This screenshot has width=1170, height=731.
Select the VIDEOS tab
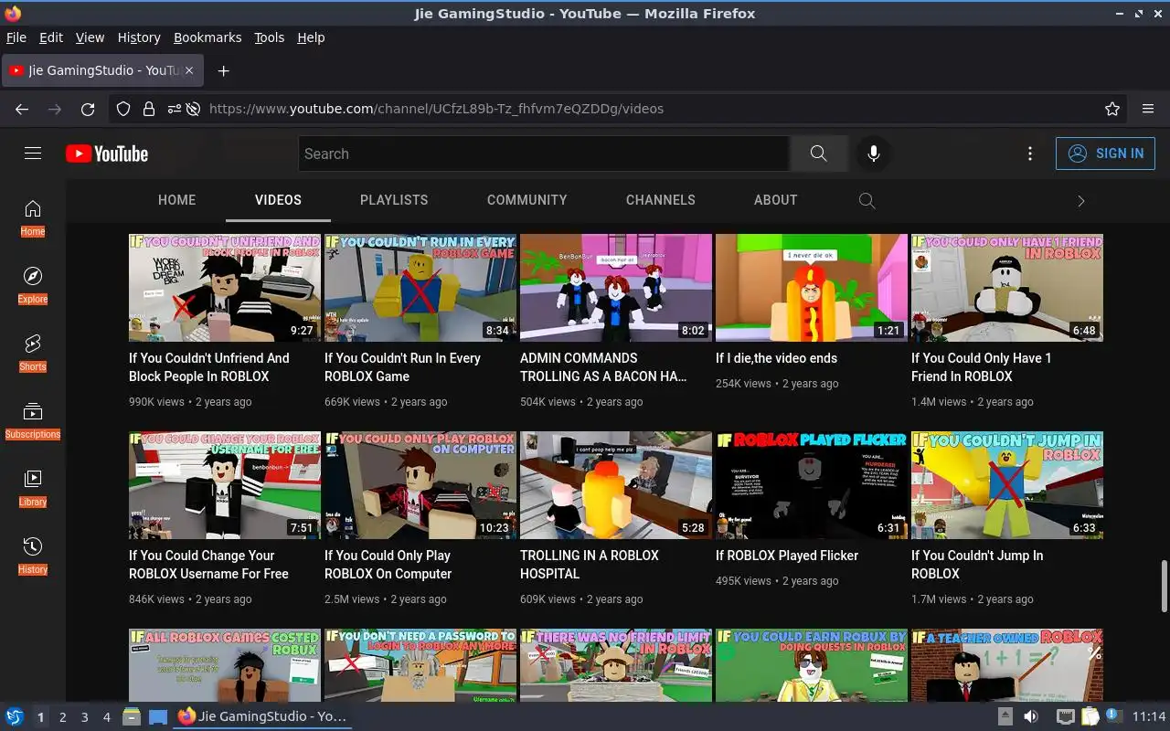pos(278,200)
